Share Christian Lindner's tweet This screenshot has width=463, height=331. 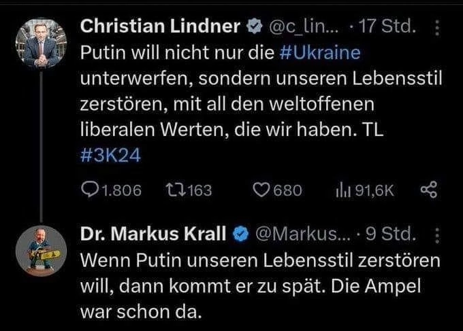428,191
